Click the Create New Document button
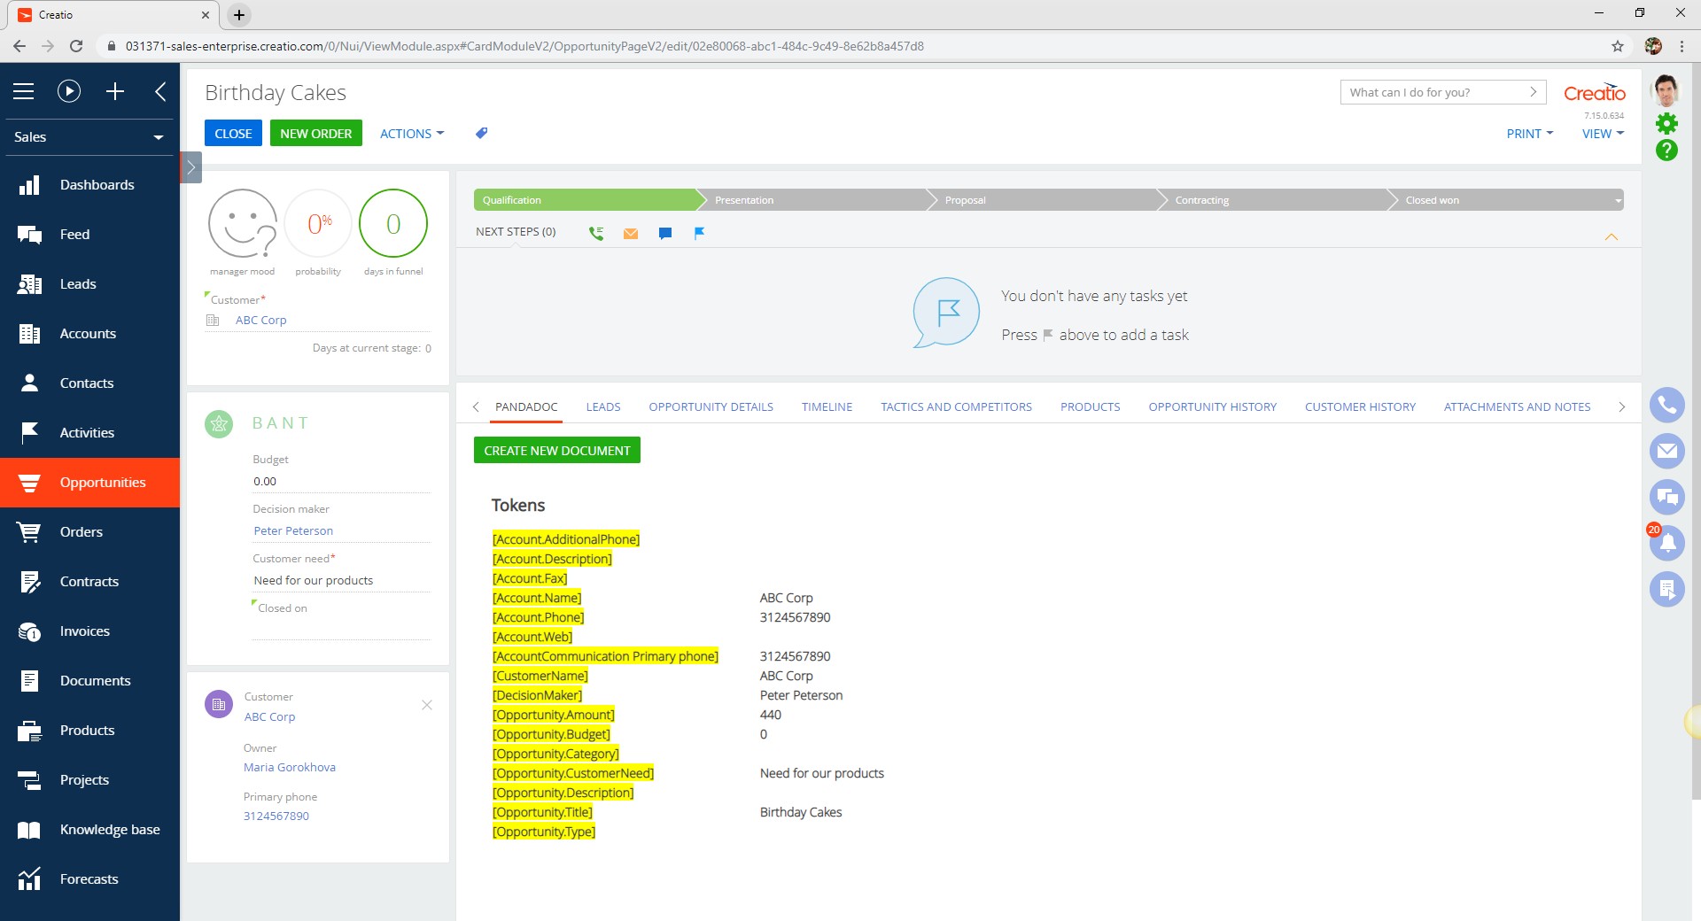1701x921 pixels. pyautogui.click(x=556, y=451)
